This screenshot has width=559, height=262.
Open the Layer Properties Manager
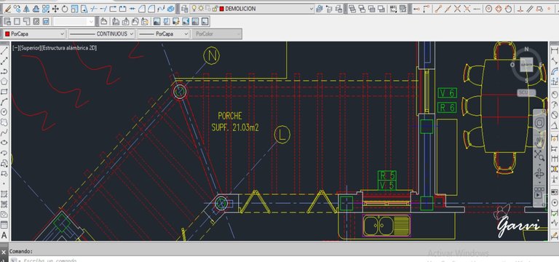pyautogui.click(x=185, y=9)
